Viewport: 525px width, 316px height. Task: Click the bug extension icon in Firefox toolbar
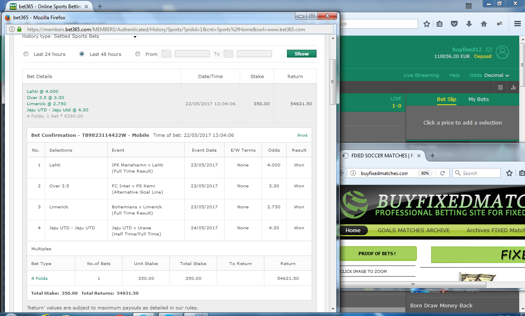500,24
